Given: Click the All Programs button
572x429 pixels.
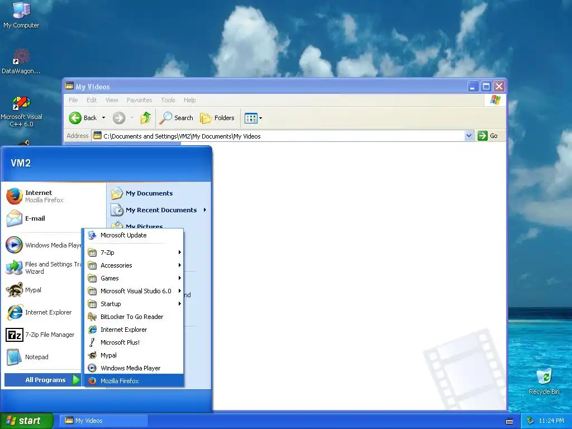Looking at the screenshot, I should (x=42, y=380).
